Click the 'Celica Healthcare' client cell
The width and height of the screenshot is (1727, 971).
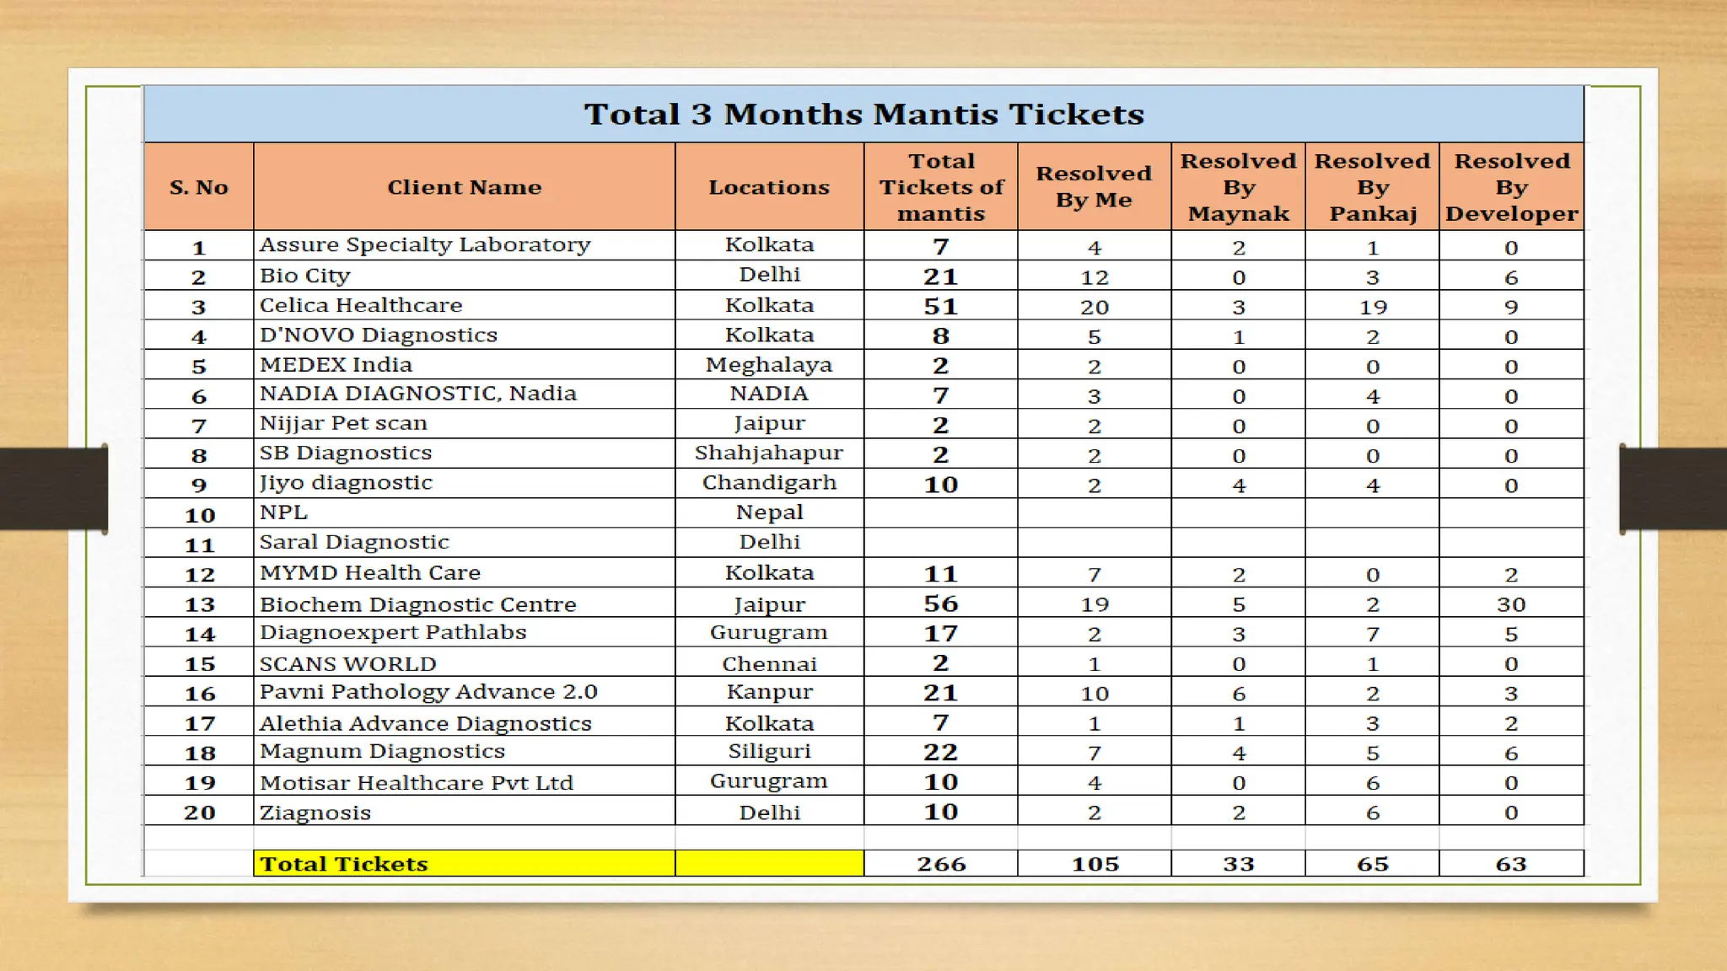pos(361,305)
